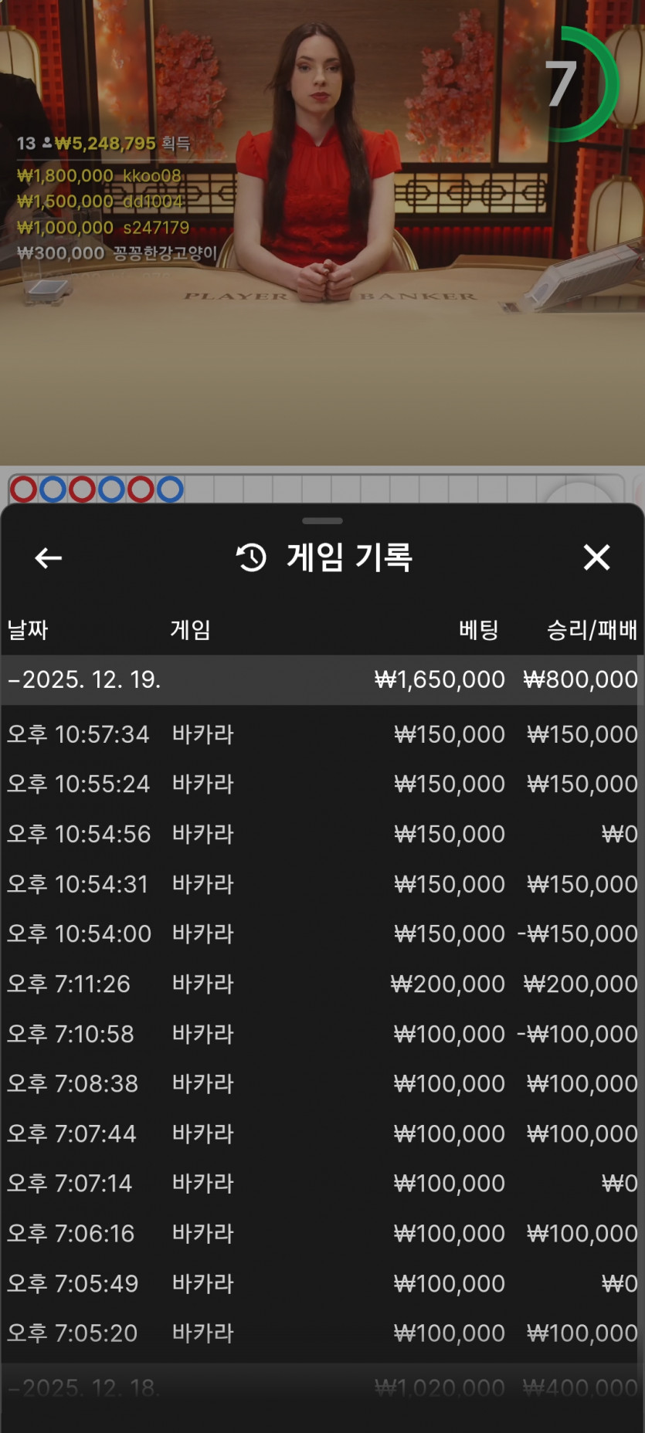Collapse the 2025. 12. 19. date group
Image resolution: width=645 pixels, height=1433 pixels.
(85, 679)
